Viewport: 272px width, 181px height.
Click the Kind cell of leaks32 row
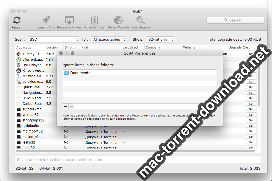pyautogui.click(x=101, y=143)
